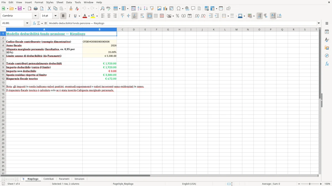Toggle Bold formatting

pyautogui.click(x=63, y=16)
